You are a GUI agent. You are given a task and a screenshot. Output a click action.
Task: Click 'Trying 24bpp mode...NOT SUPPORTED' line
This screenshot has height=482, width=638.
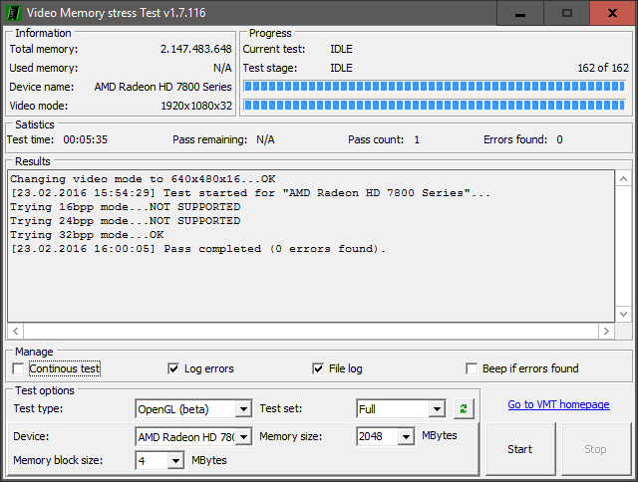coord(126,221)
